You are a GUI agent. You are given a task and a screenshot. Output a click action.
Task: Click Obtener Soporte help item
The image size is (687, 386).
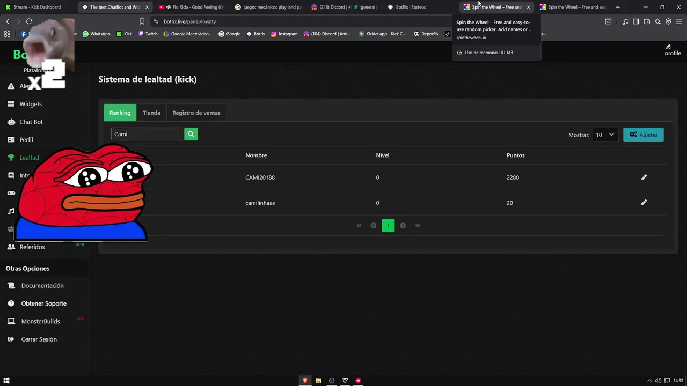[44, 303]
